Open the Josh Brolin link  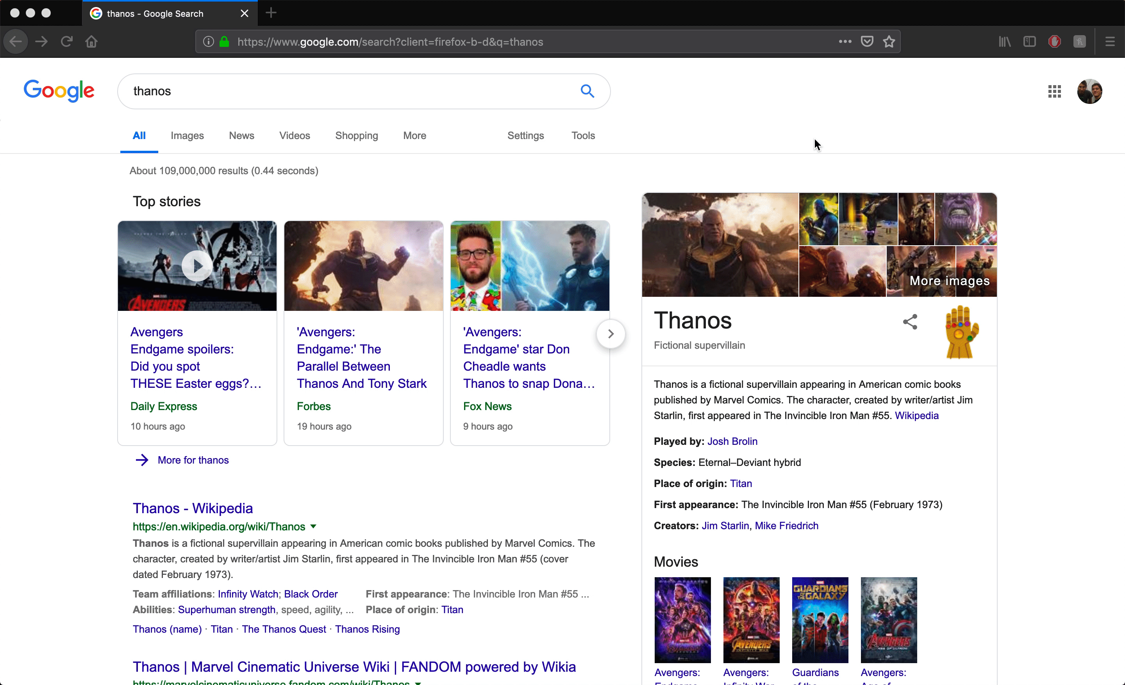pyautogui.click(x=732, y=441)
